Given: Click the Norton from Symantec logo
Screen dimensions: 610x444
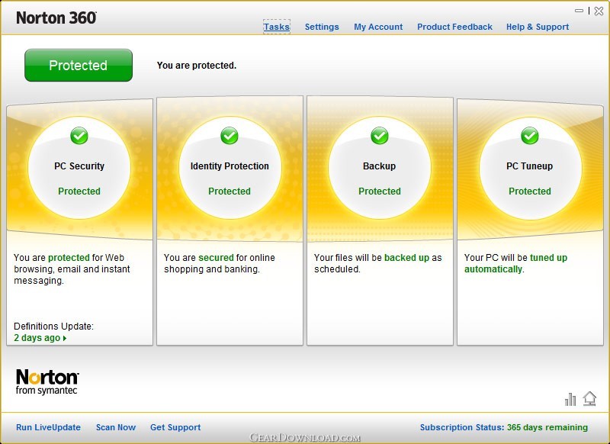Looking at the screenshot, I should [47, 381].
